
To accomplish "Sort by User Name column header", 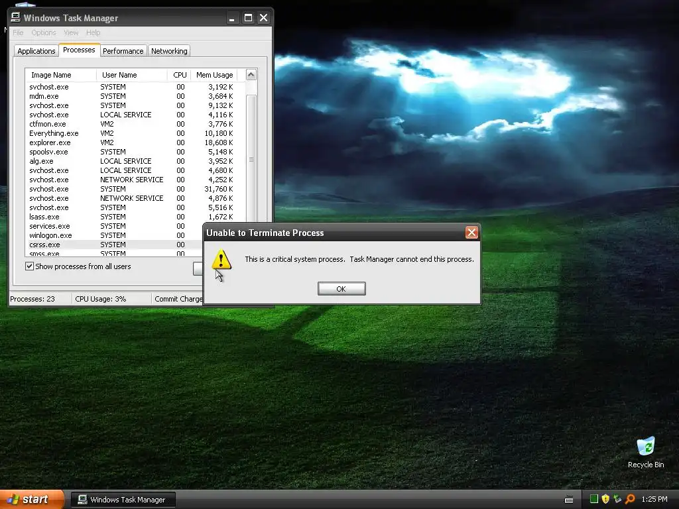I will [x=132, y=75].
